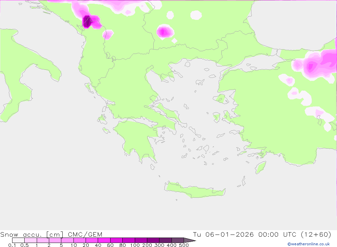The width and height of the screenshot is (337, 247).
Task: Select the 20–40 cm legend swatch
Action: pos(92,240)
